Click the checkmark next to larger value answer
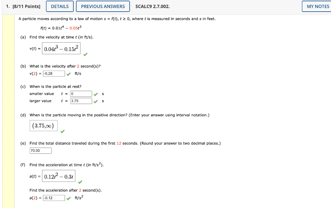Screen dimensions: 331x208 95,101
